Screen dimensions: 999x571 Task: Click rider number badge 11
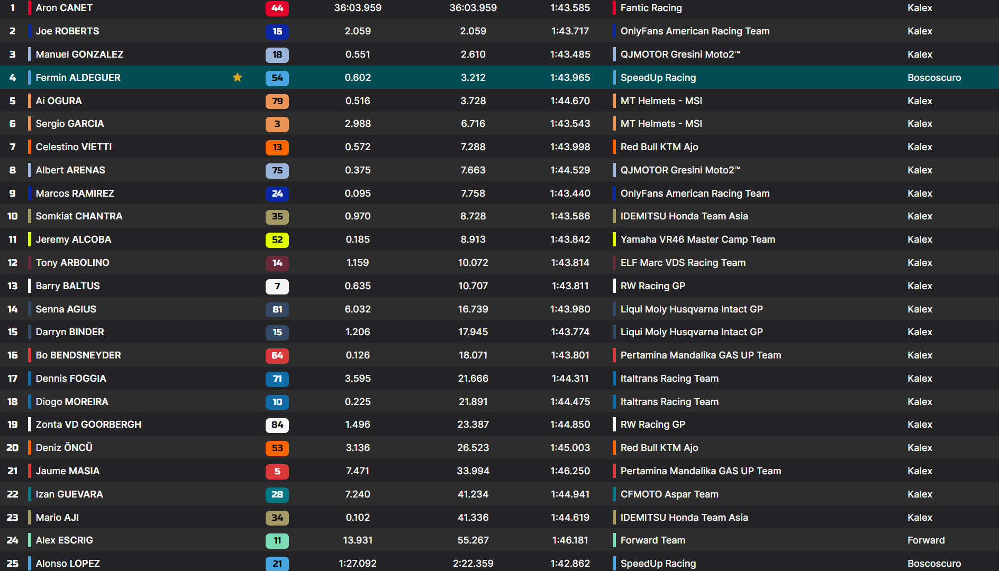277,540
